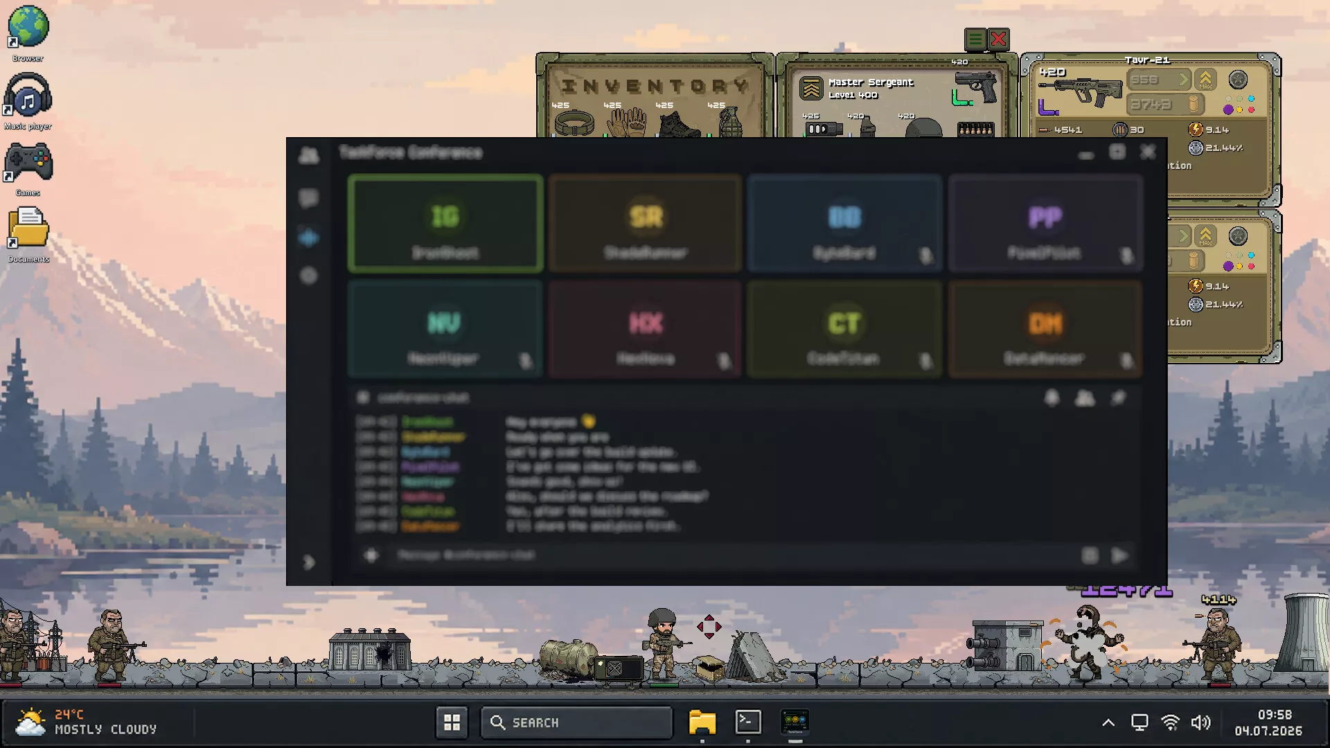The image size is (1330, 748).
Task: Select the SR participant tile
Action: (x=646, y=223)
